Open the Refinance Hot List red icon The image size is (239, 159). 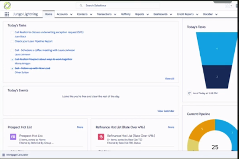pos(101,137)
